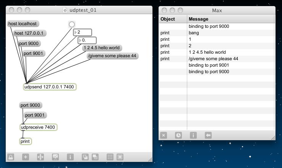Screen dimensions: 282x168
Task: Click the udptest_01 document title icon
Action: (x=65, y=10)
